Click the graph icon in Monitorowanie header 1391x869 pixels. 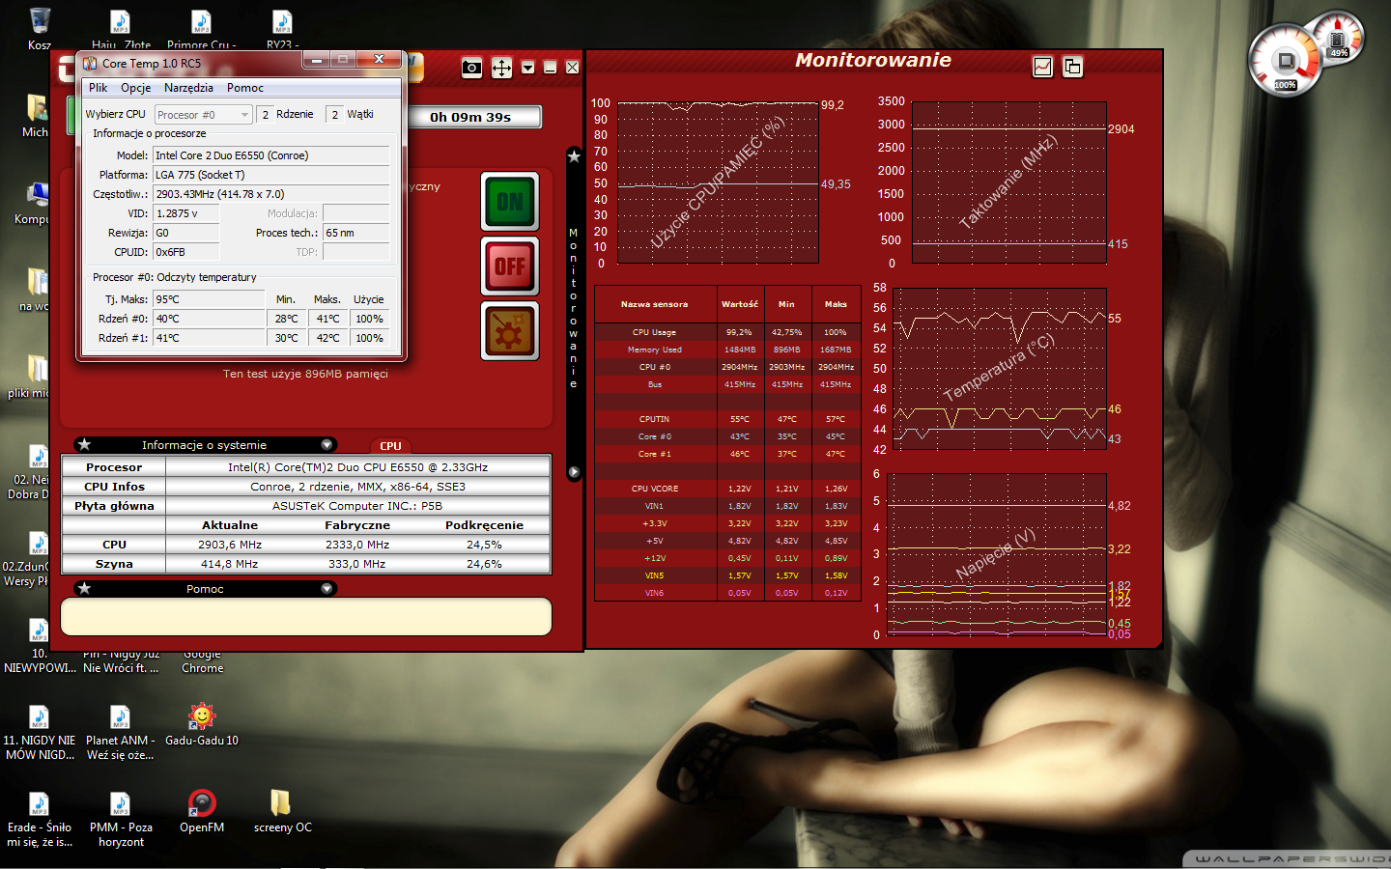coord(1043,67)
